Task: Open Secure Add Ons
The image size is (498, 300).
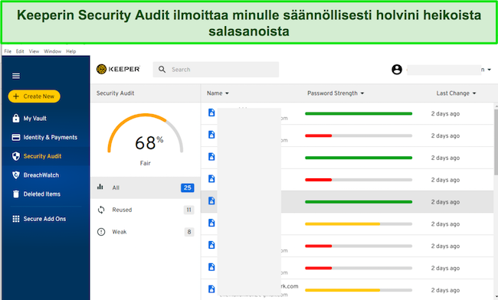Action: tap(44, 219)
